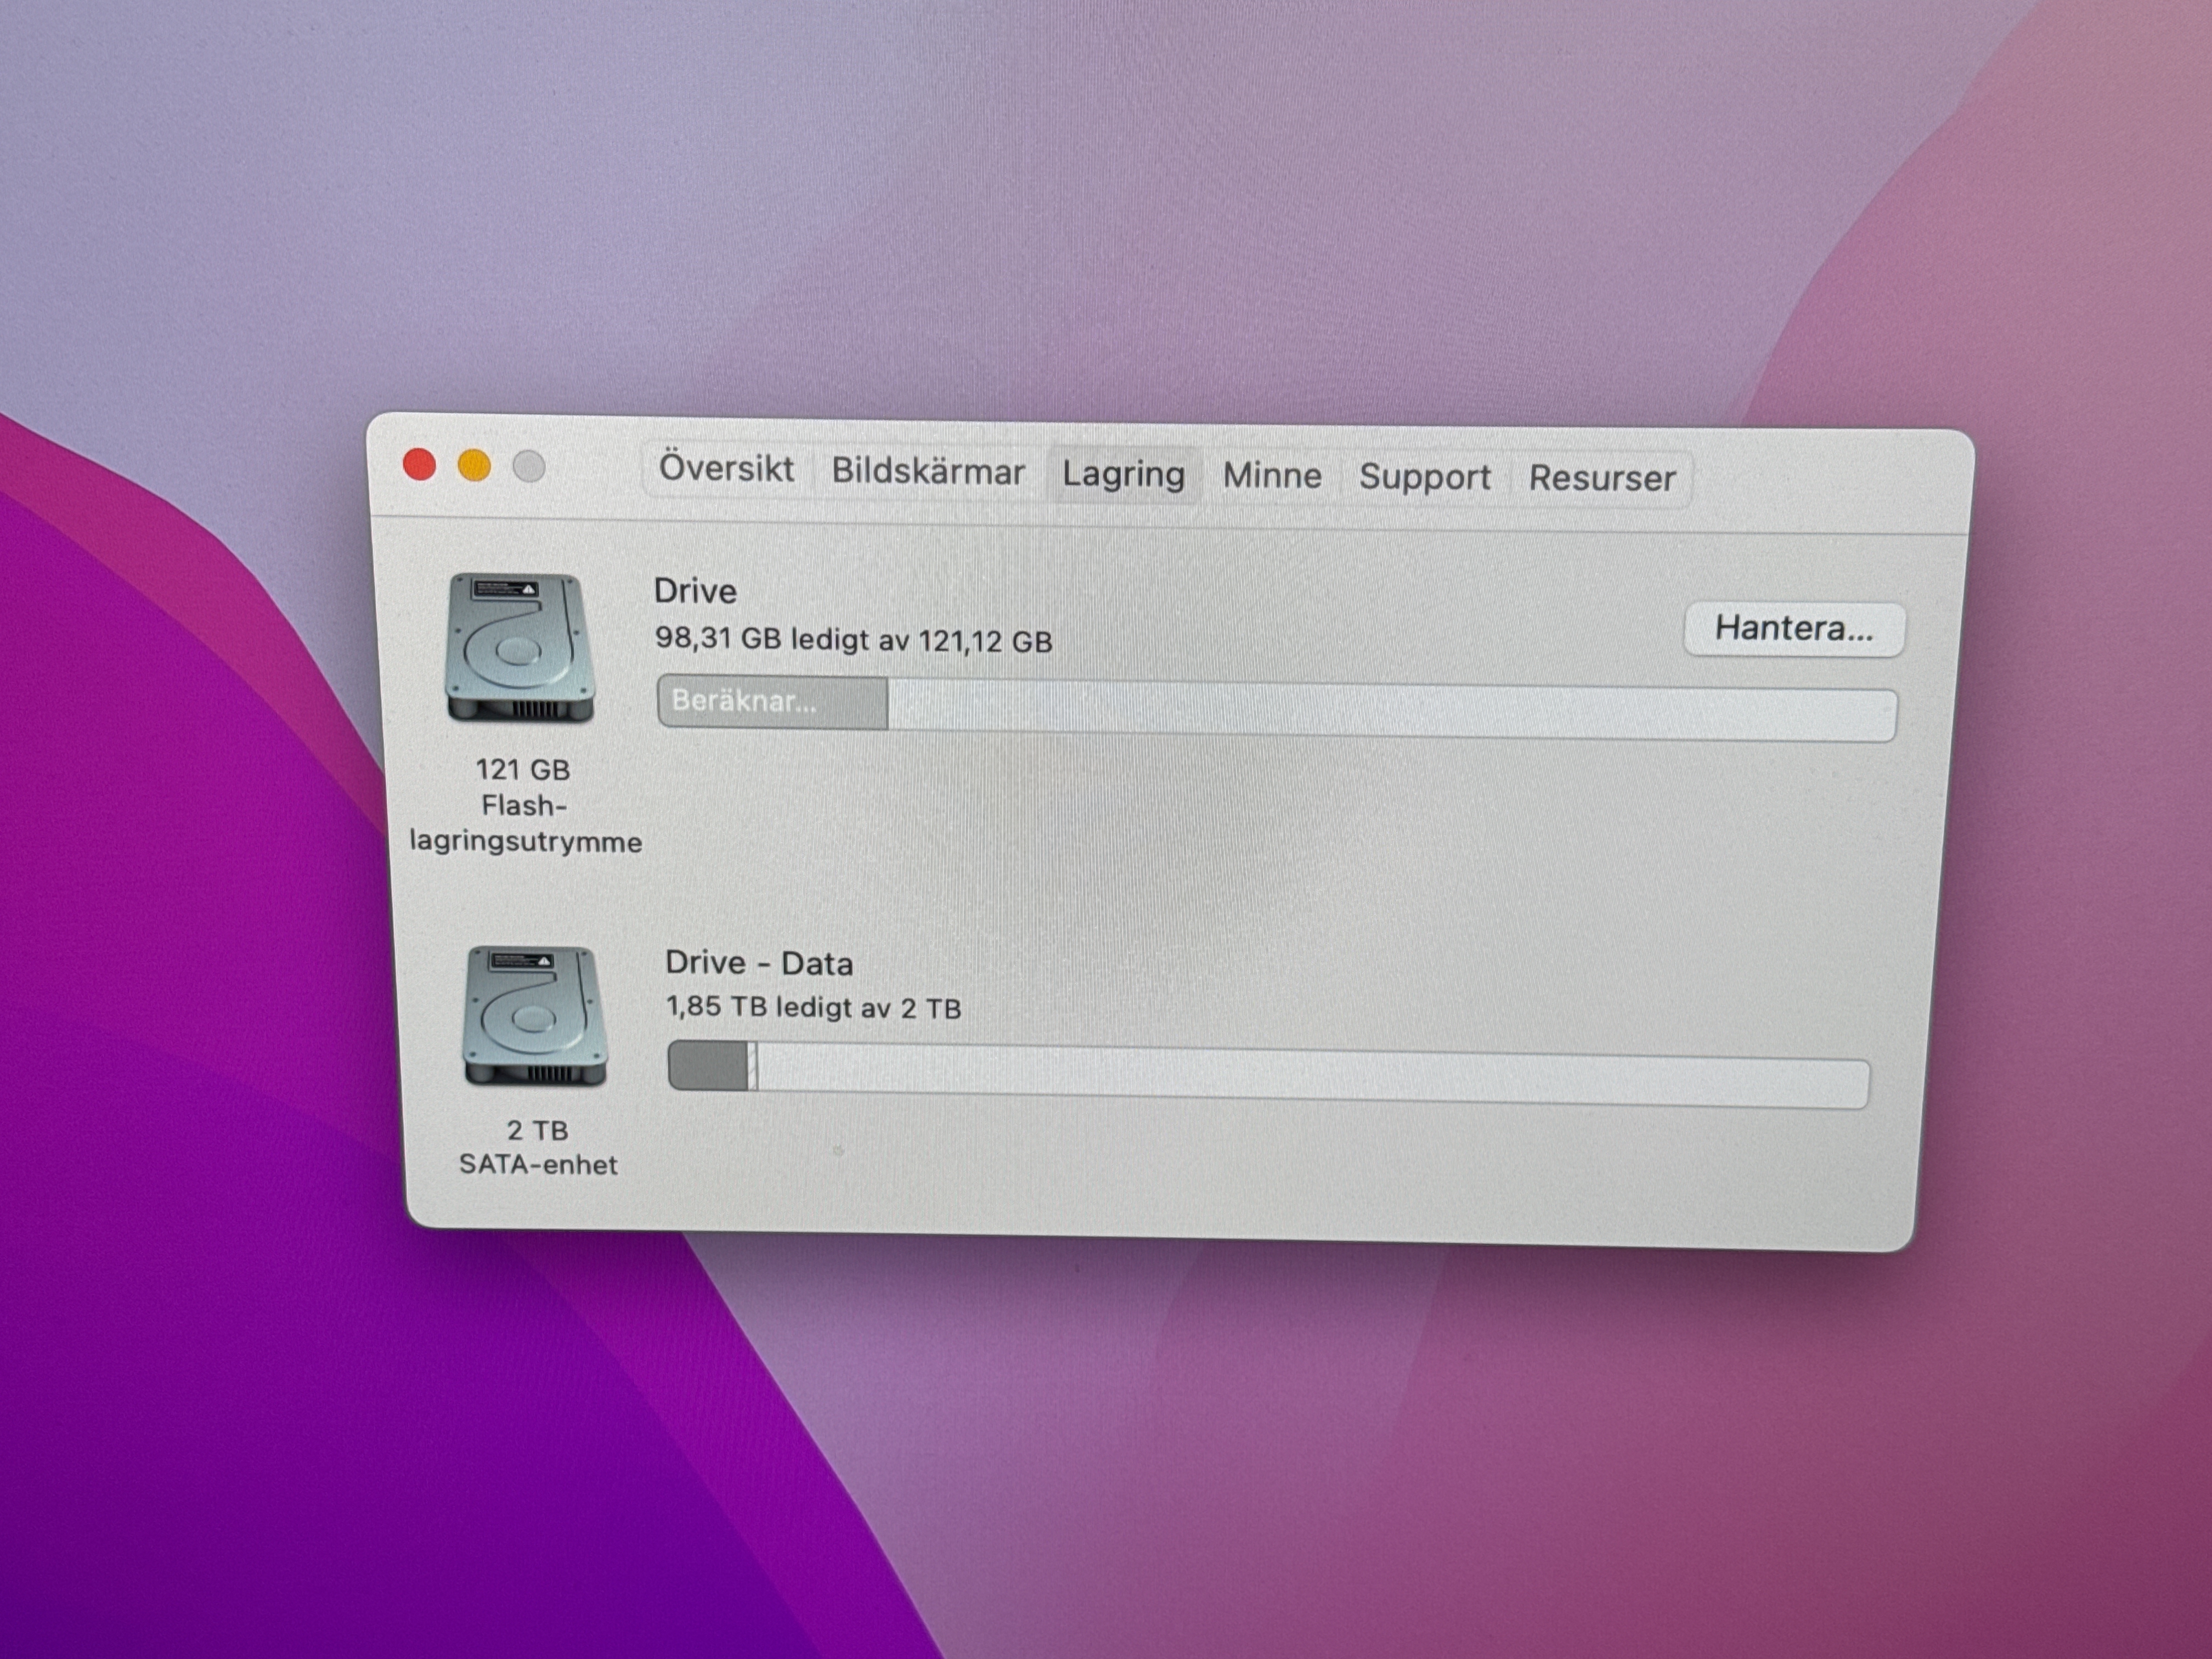The image size is (2212, 1659).
Task: Minimize with the yellow window button
Action: pos(474,465)
